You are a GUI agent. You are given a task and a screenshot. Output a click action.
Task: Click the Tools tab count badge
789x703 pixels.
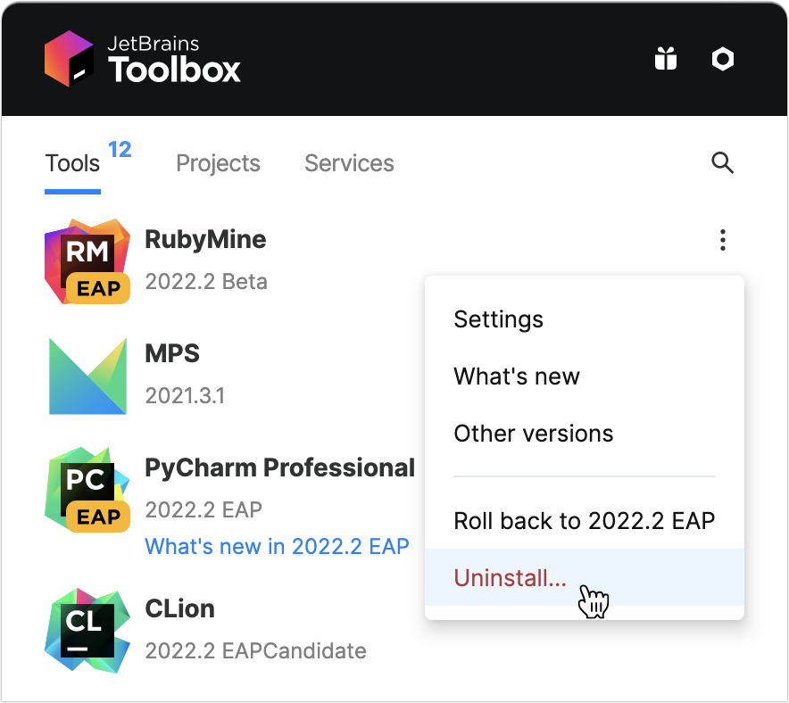pyautogui.click(x=119, y=149)
